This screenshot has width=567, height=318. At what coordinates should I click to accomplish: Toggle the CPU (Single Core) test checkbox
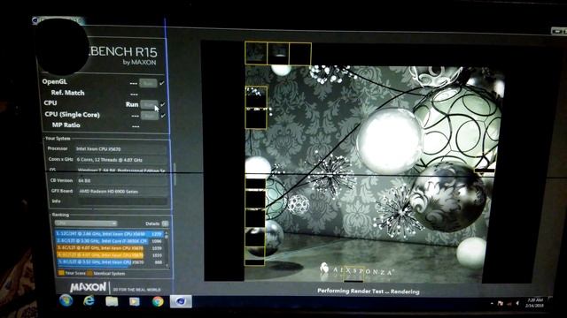[x=163, y=116]
